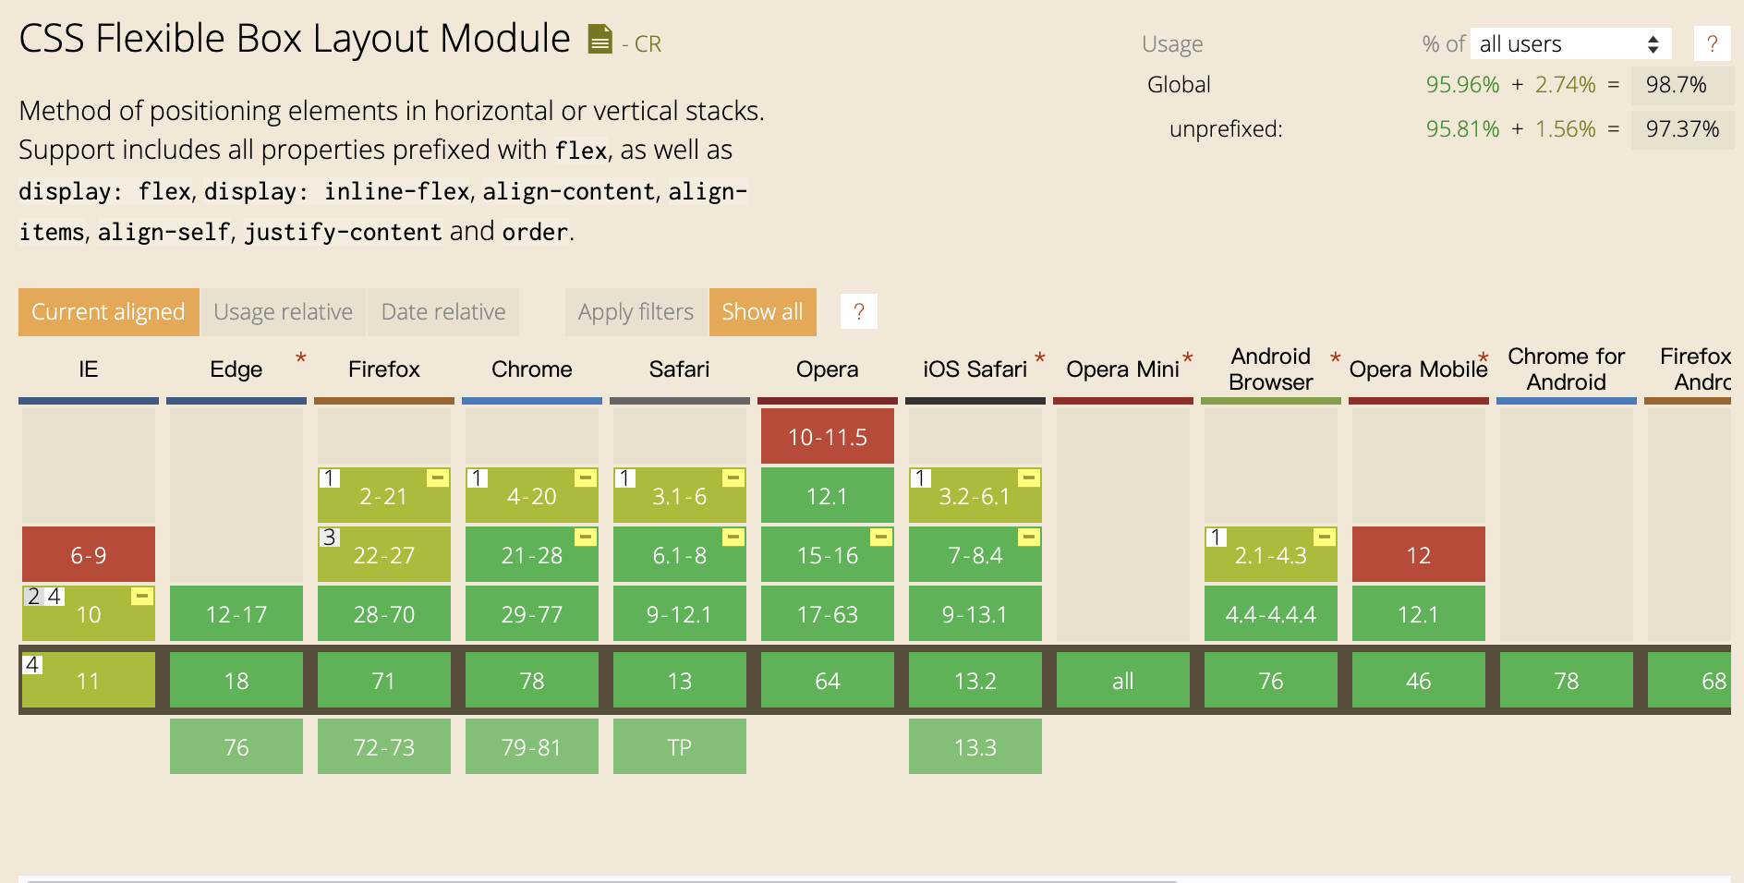This screenshot has height=883, width=1744.
Task: Click the Edge notes asterisk
Action: (x=300, y=358)
